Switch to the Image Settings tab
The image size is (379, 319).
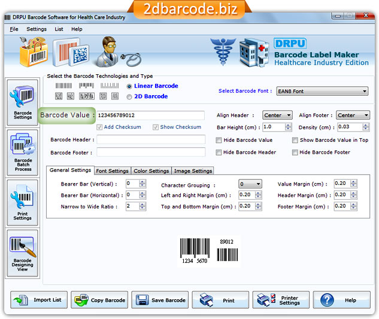[193, 171]
